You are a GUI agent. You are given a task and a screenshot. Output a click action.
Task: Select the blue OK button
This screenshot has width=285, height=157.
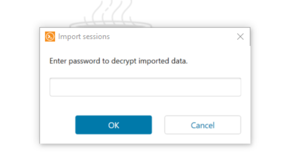113,125
